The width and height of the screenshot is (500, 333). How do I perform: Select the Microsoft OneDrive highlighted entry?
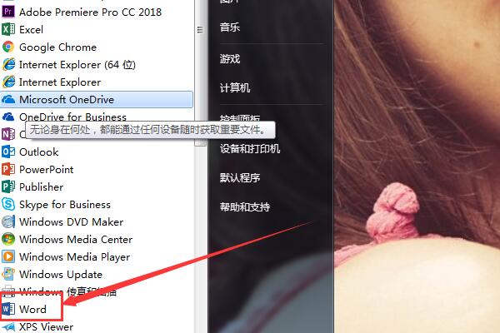[x=97, y=99]
